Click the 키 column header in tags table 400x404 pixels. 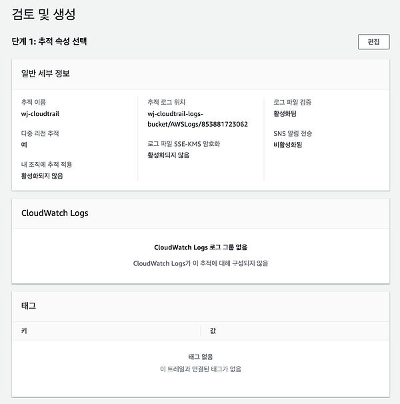point(24,331)
